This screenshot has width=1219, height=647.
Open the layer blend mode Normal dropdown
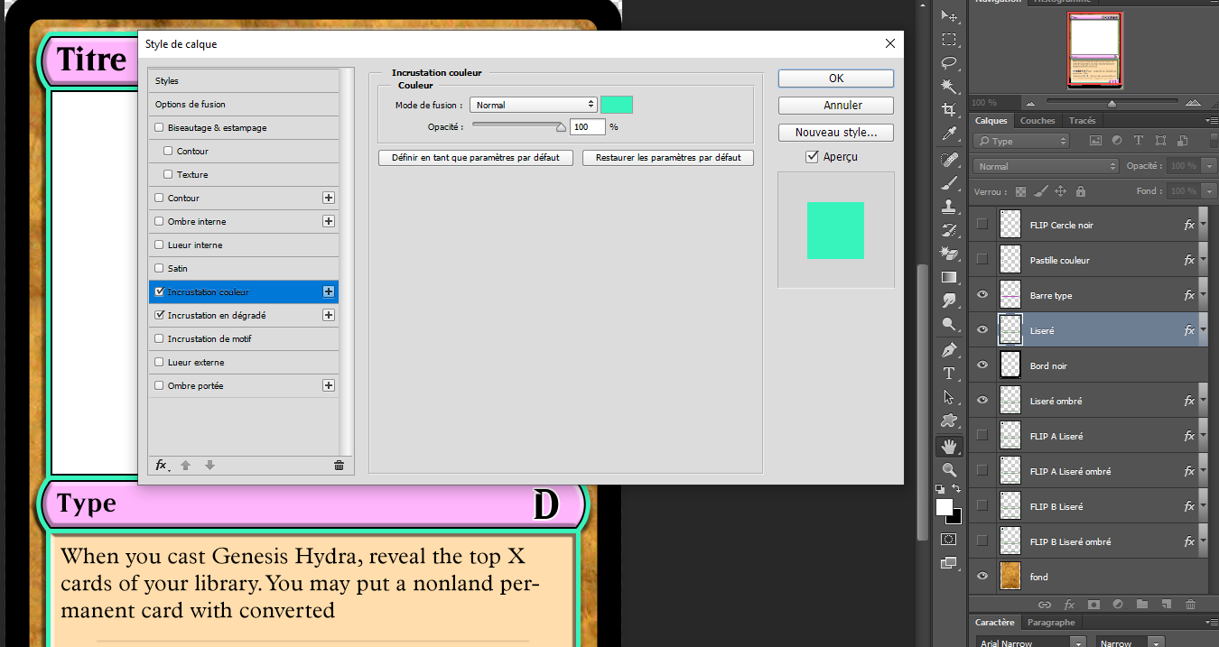1047,167
